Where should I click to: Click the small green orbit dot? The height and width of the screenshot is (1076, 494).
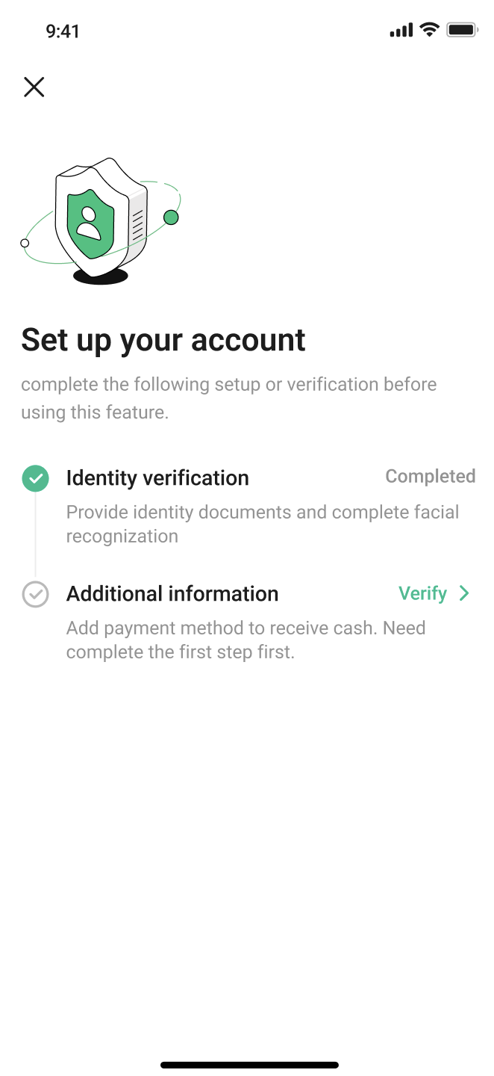[x=171, y=217]
